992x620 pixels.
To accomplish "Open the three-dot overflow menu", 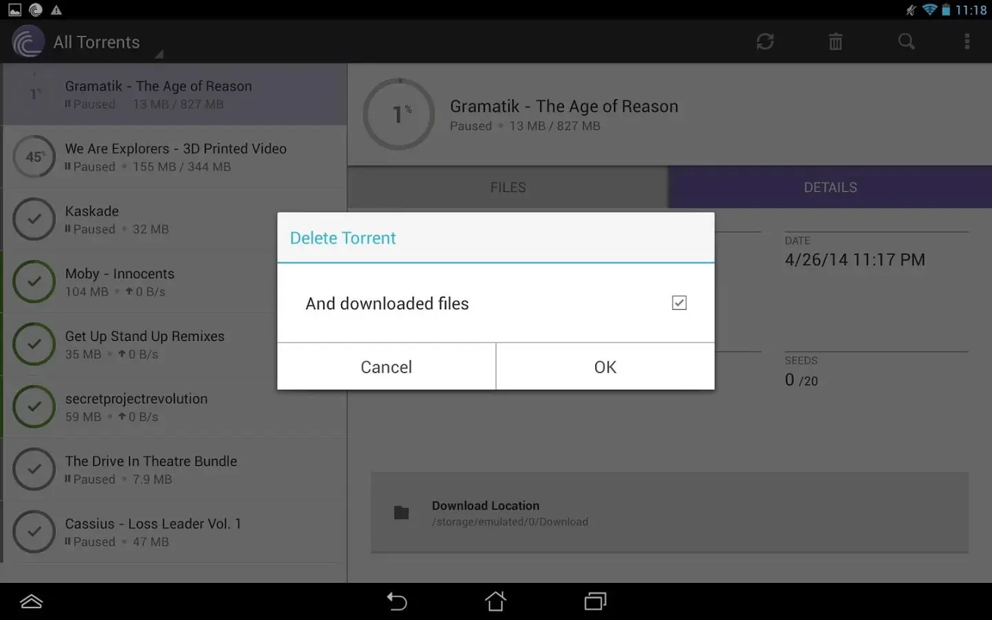I will pyautogui.click(x=967, y=42).
